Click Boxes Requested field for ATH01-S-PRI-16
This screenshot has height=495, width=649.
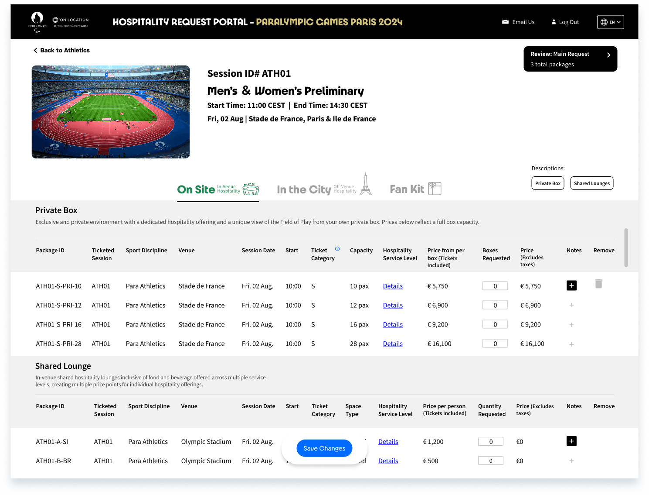(x=495, y=324)
